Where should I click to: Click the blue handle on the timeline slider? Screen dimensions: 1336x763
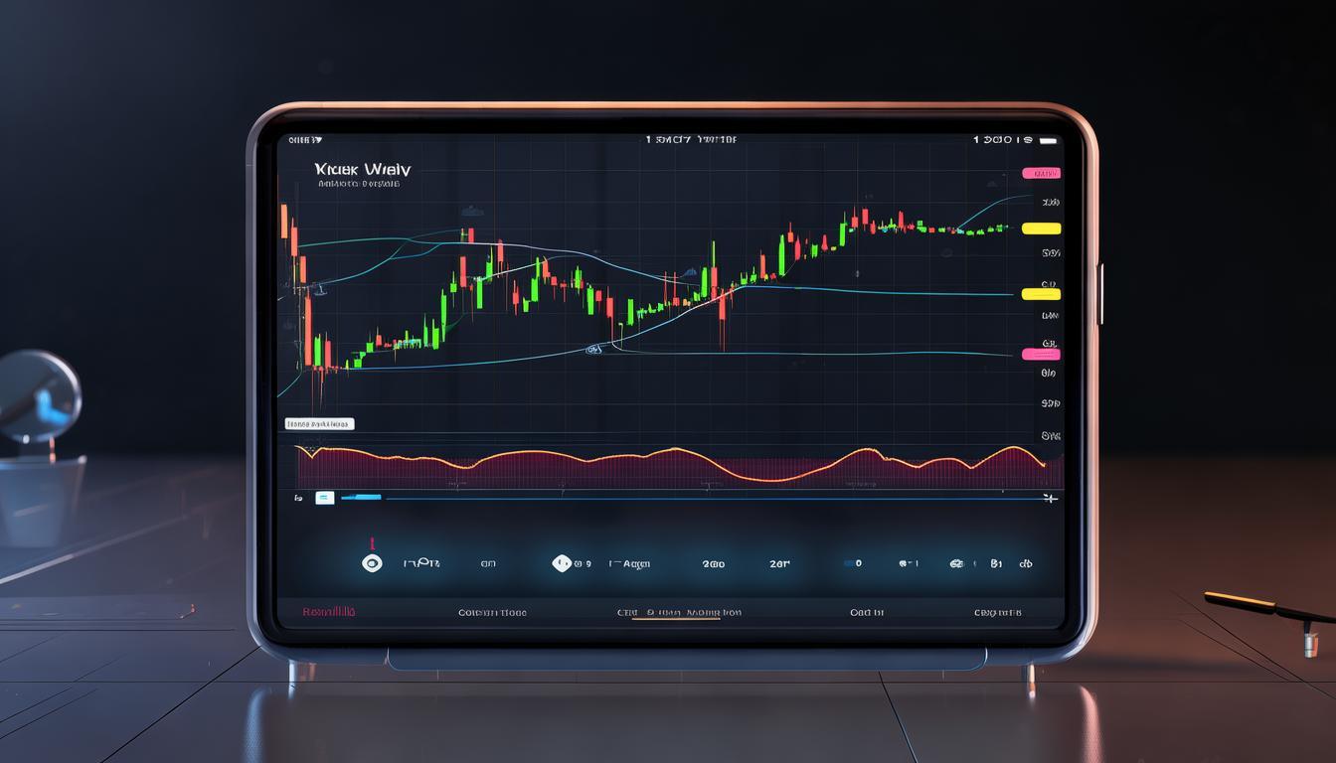[x=361, y=497]
